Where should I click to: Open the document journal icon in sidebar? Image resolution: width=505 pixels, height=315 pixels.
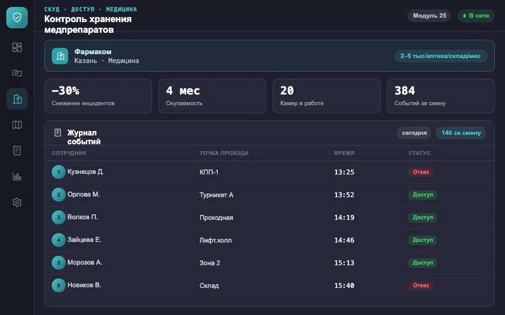(17, 151)
